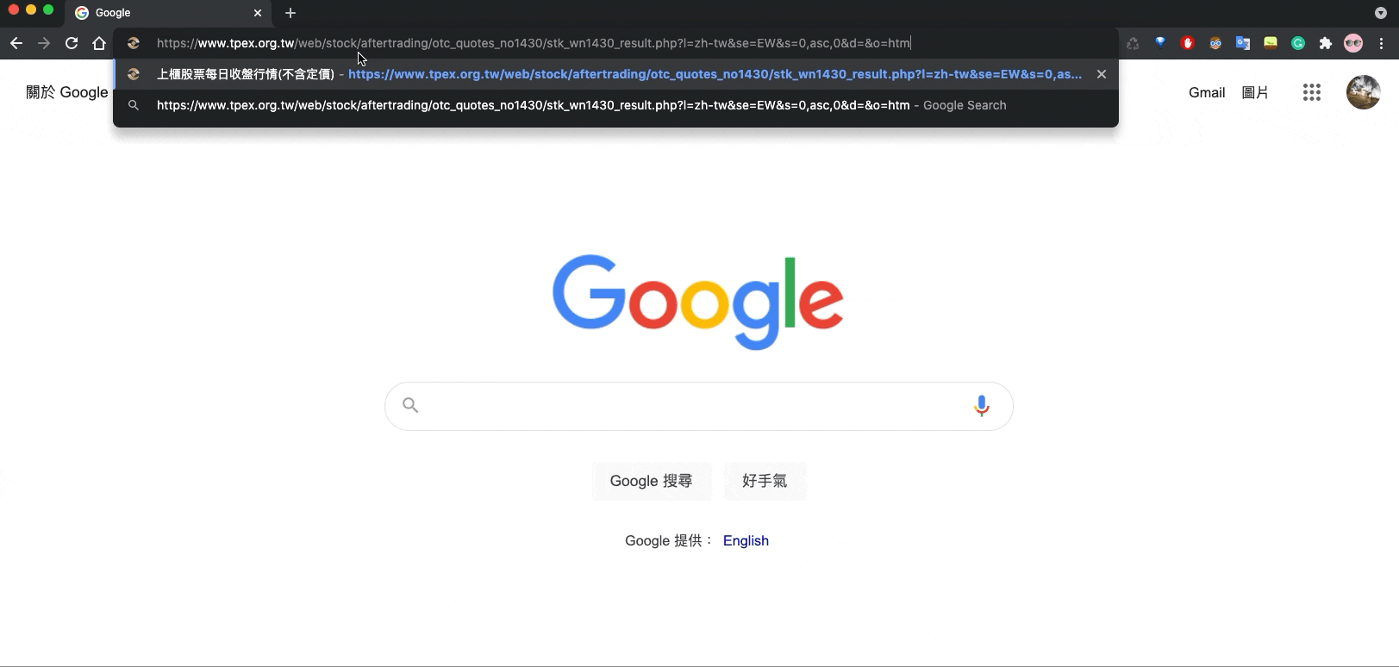1399x667 pixels.
Task: Open the Extensions puzzle piece menu
Action: coord(1326,43)
